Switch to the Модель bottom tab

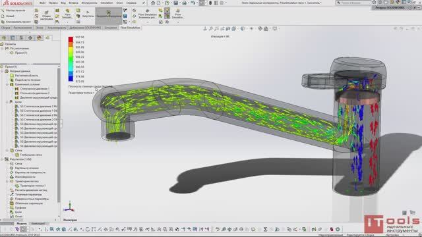[x=22, y=224]
